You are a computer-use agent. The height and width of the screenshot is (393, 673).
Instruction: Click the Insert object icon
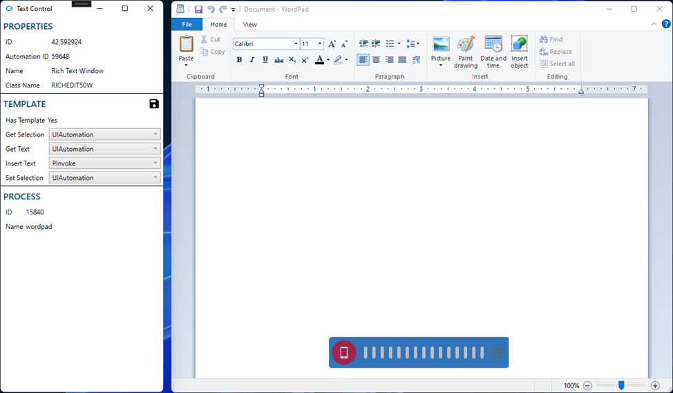pos(519,46)
